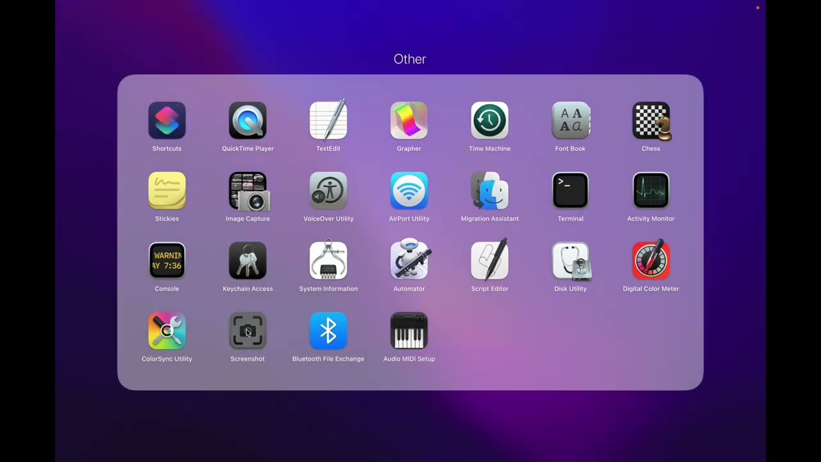Open Digital Color Meter icon
The height and width of the screenshot is (462, 821).
click(651, 261)
